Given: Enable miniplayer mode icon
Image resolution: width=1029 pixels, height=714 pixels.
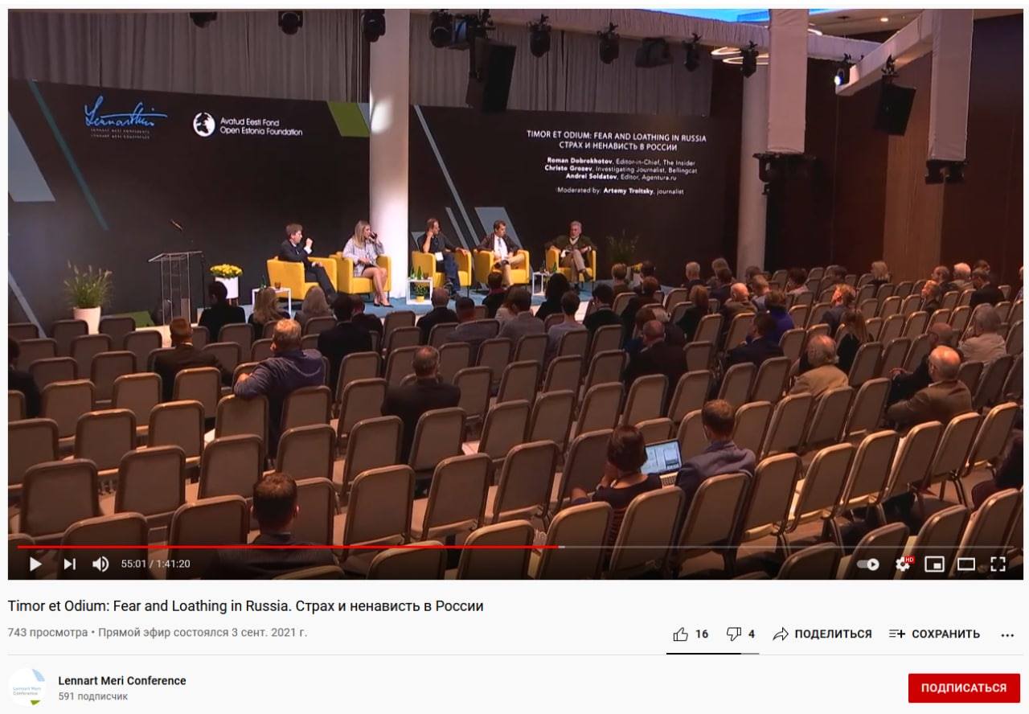Looking at the screenshot, I should click(x=934, y=564).
